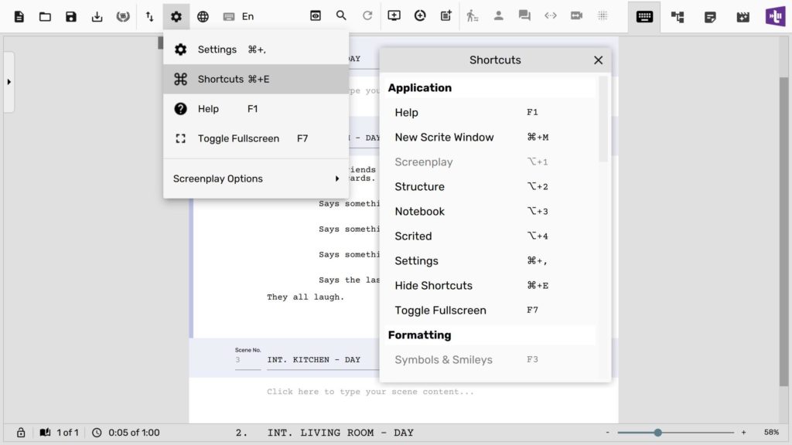The image size is (792, 445).
Task: Choose Toggle Fullscreen from the menu
Action: click(238, 138)
